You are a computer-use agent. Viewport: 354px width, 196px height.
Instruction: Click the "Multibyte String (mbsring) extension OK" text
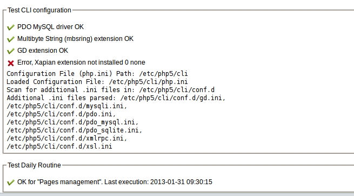coord(75,39)
